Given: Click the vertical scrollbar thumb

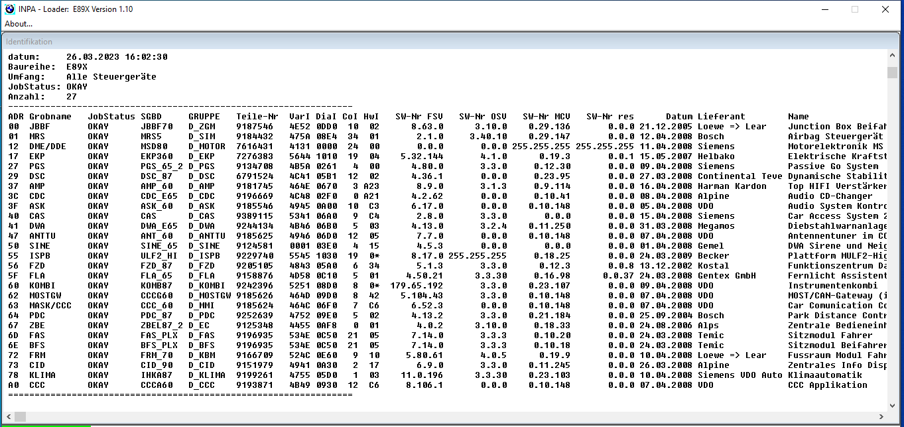Looking at the screenshot, I should 892,72.
